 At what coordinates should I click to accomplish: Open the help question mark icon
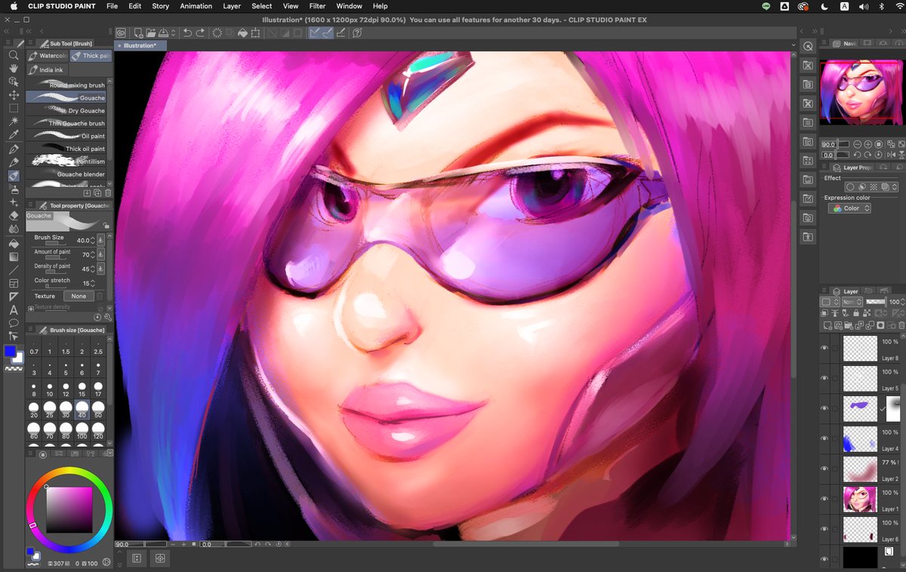357,33
